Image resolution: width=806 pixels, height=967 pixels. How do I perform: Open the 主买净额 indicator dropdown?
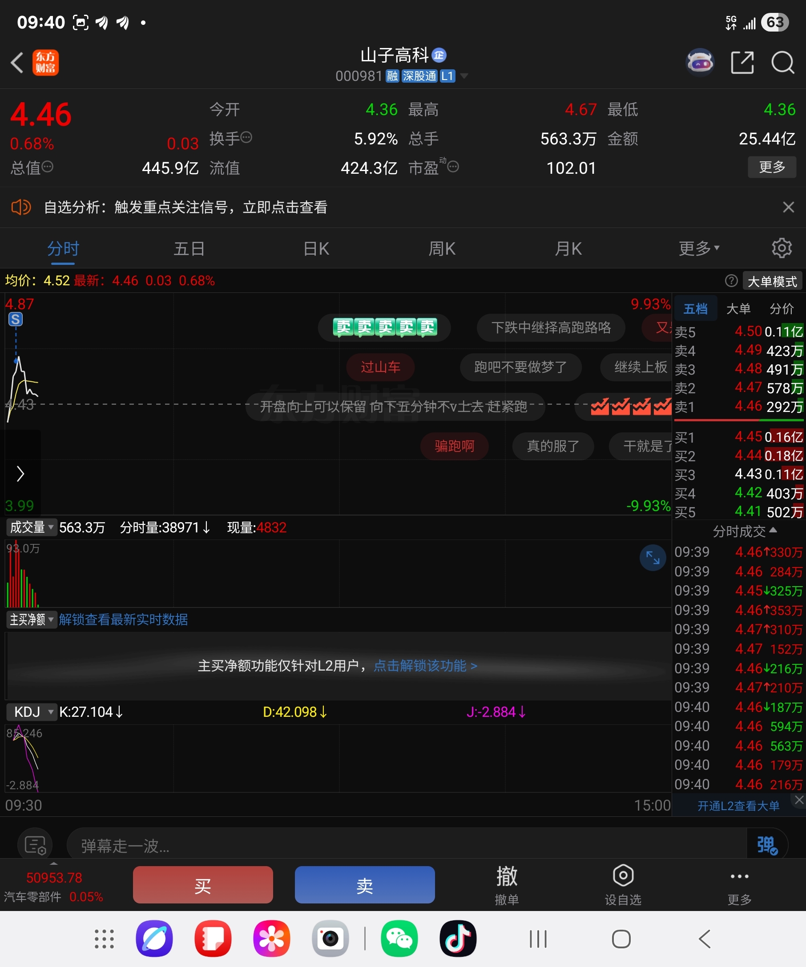[x=31, y=619]
